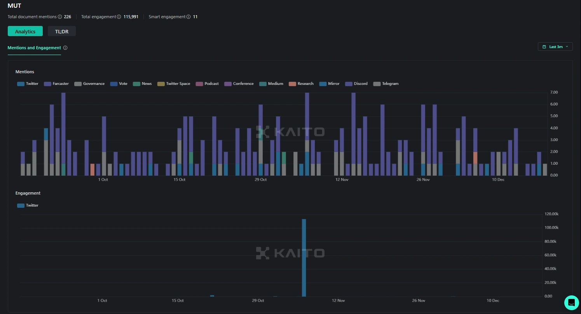581x314 pixels.
Task: Expand the Last 3m time range dropdown
Action: [x=555, y=47]
